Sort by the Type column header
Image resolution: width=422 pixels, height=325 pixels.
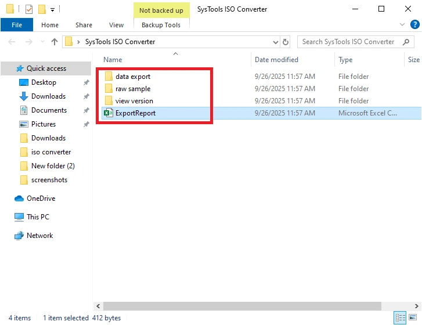pyautogui.click(x=345, y=59)
